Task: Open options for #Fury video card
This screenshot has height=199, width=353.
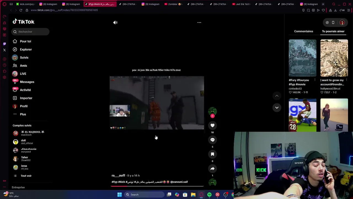Action: [315, 80]
